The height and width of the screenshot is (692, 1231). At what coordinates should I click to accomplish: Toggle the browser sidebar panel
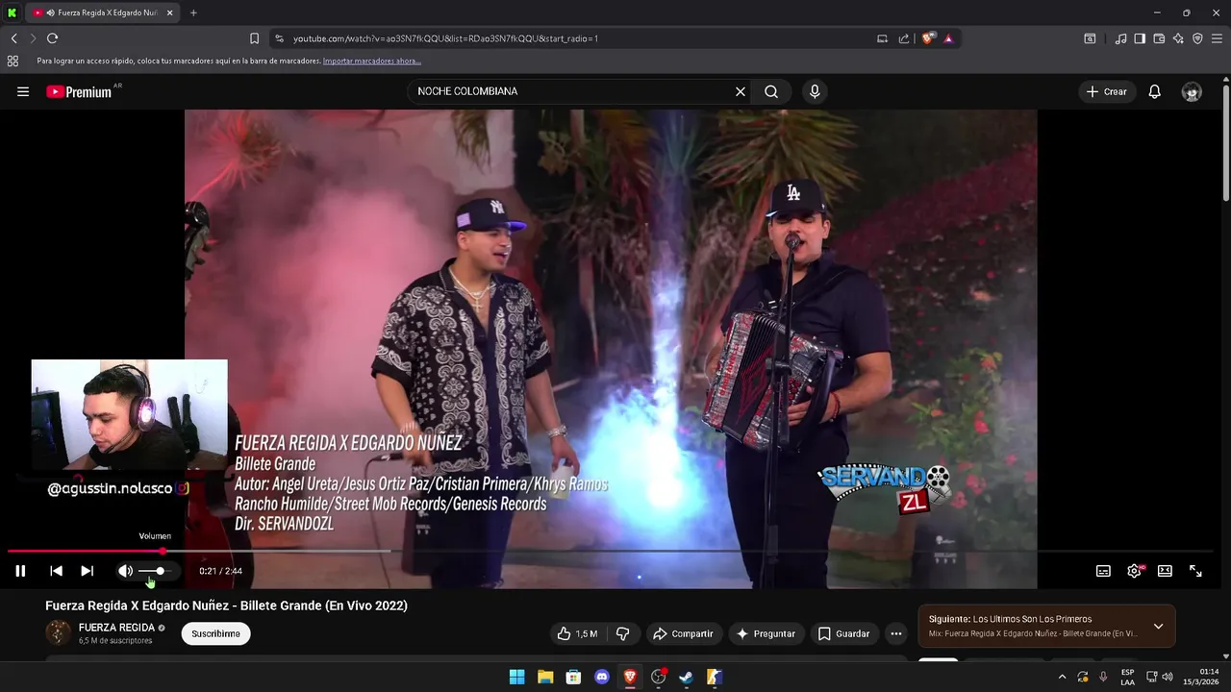1140,38
